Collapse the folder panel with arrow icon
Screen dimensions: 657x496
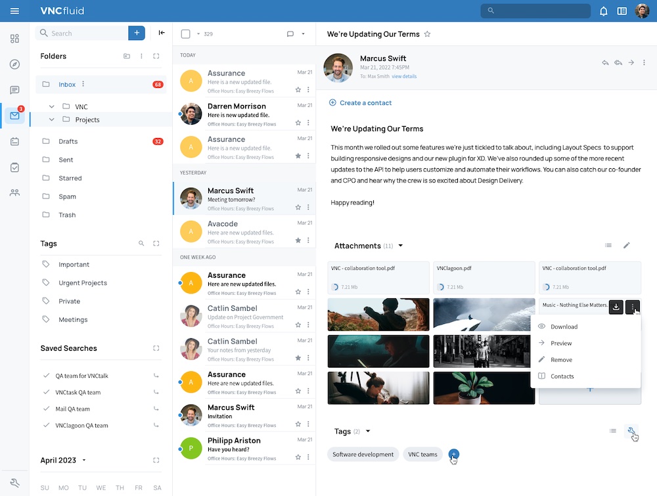click(x=162, y=33)
